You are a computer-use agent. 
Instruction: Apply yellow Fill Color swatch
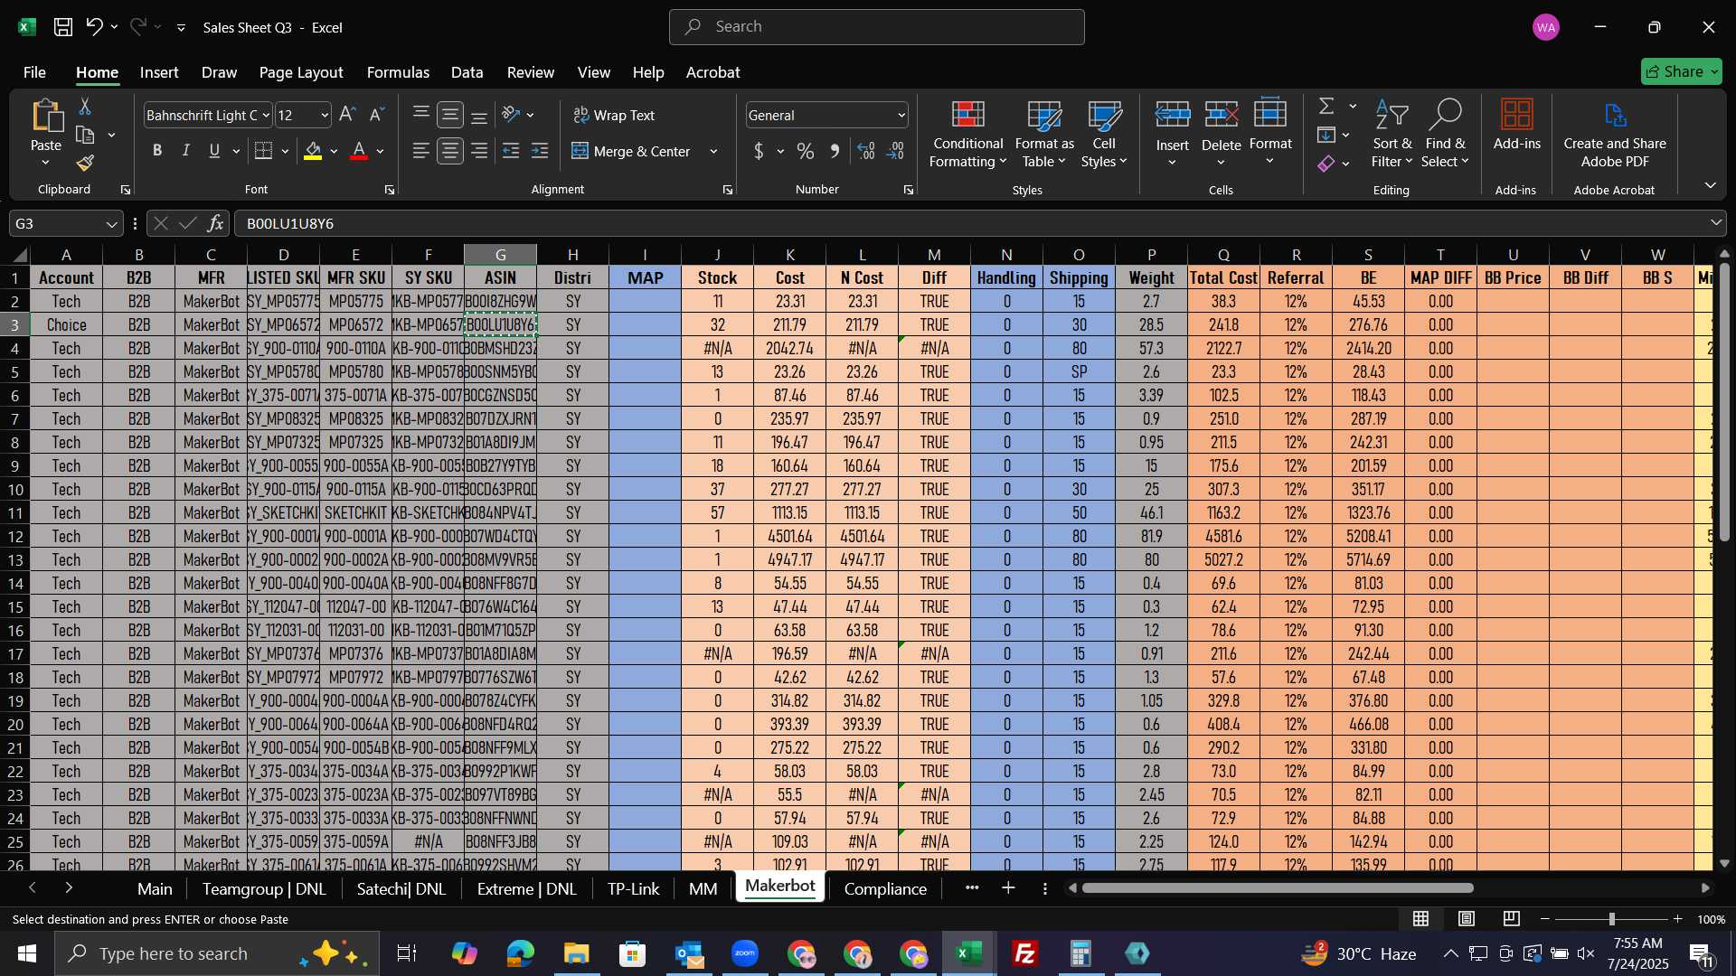[x=313, y=151]
